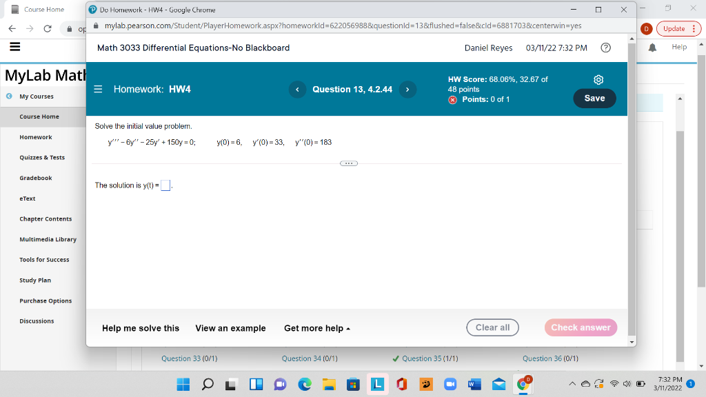Open Microsoft Store from taskbar
The image size is (706, 397).
coord(353,384)
